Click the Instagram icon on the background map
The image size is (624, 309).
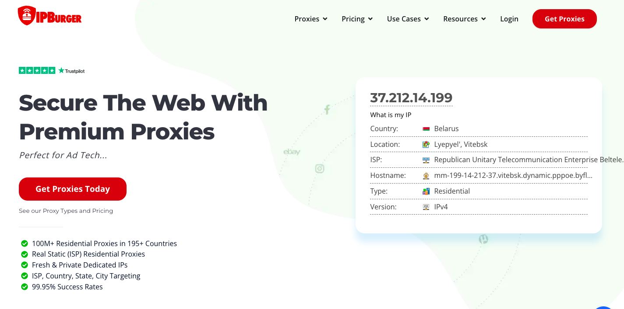(x=320, y=169)
